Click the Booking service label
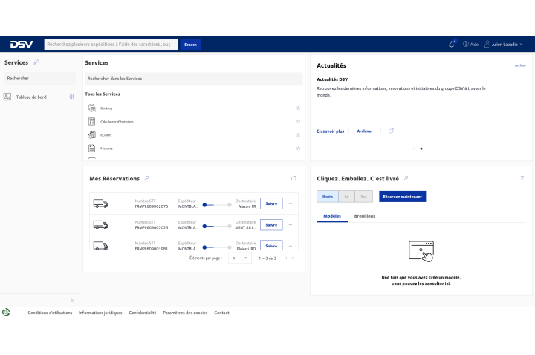Image resolution: width=535 pixels, height=355 pixels. tap(106, 108)
